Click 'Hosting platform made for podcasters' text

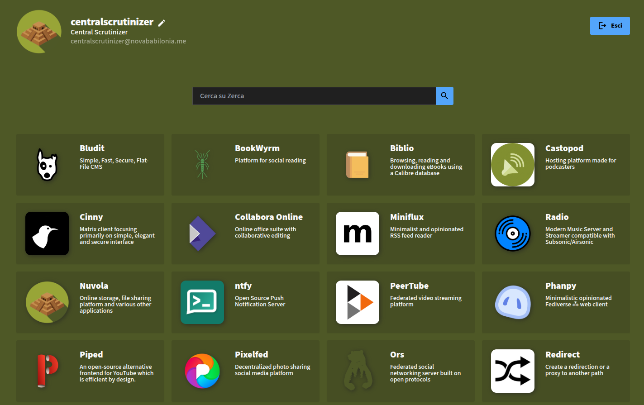point(581,163)
